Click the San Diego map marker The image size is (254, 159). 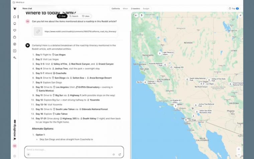[x=186, y=120]
